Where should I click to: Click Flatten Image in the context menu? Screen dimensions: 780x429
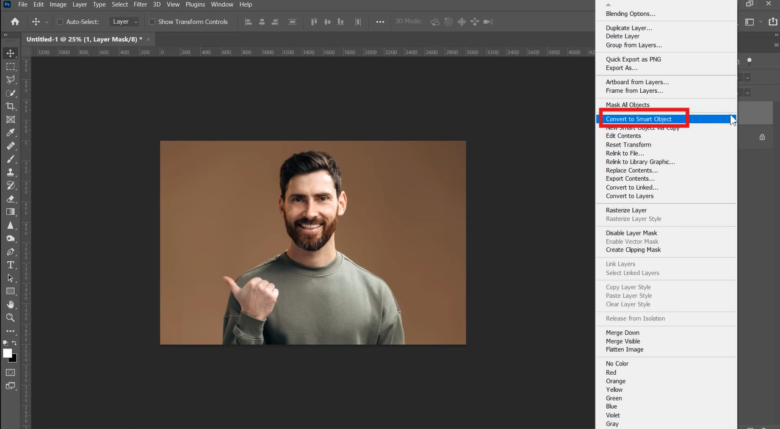(x=624, y=349)
